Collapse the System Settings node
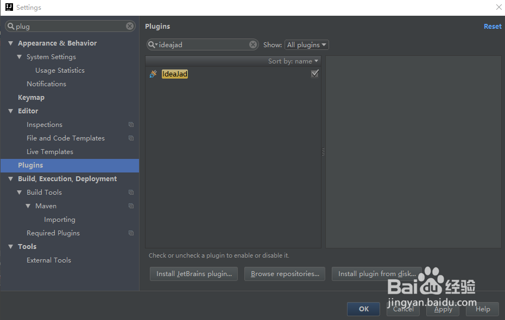The image size is (505, 320). pyautogui.click(x=20, y=56)
